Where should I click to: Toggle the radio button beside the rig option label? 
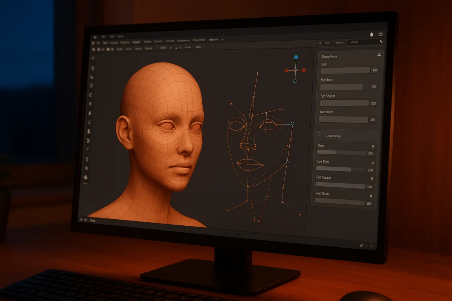319,134
